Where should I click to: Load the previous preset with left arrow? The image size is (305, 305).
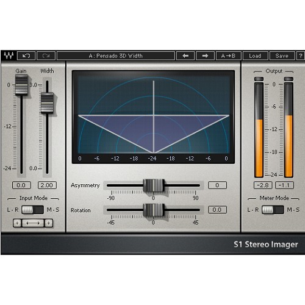[x=185, y=56]
